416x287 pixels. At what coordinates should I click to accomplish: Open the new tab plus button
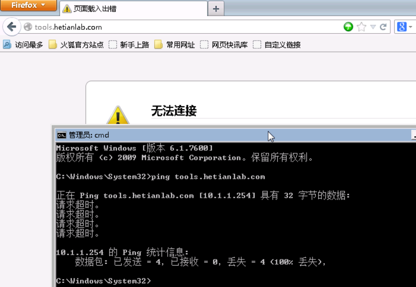tap(216, 9)
